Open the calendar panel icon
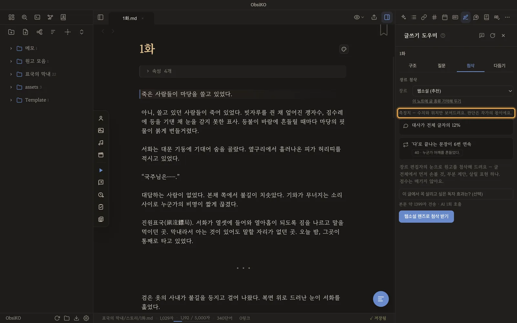517x323 pixels. pyautogui.click(x=445, y=17)
